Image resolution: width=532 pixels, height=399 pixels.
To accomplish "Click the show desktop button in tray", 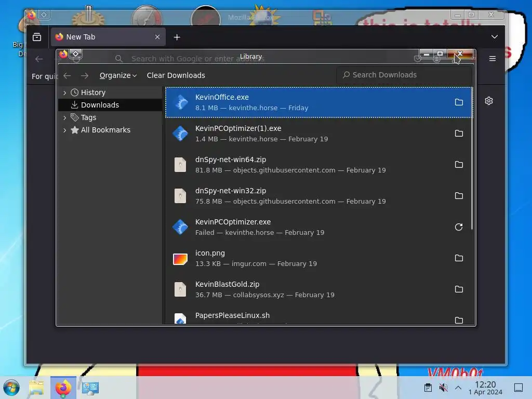I will click(518, 388).
